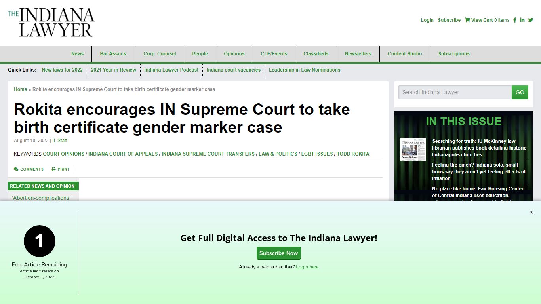Click the IL Staff author link
This screenshot has width=541, height=304.
point(60,141)
